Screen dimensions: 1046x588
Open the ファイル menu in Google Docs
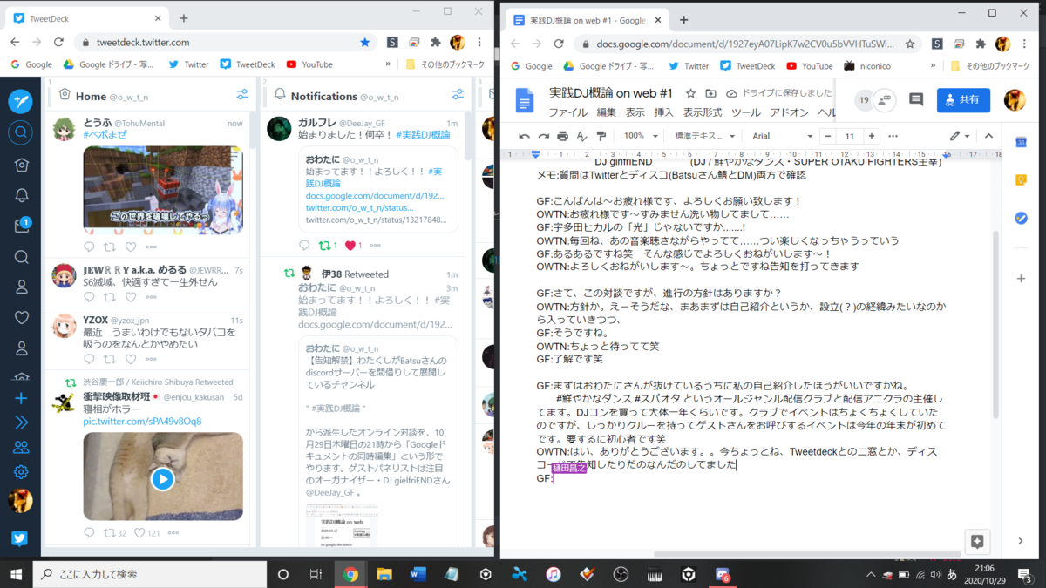(567, 112)
